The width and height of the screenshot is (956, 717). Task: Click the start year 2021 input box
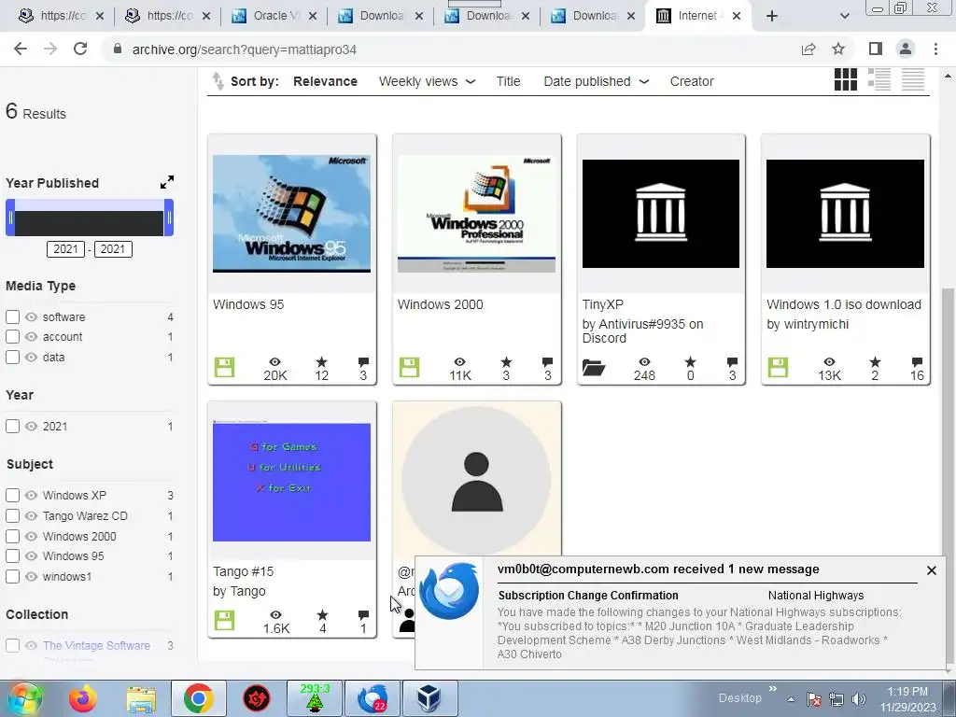click(x=66, y=248)
